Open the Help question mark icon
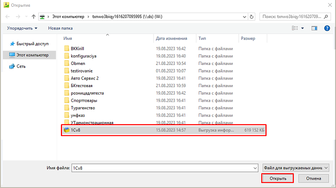336x188 pixels. 327,28
